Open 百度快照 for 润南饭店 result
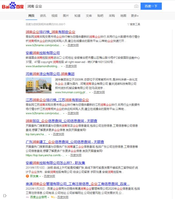The height and width of the screenshot is (199, 175). click(x=59, y=134)
